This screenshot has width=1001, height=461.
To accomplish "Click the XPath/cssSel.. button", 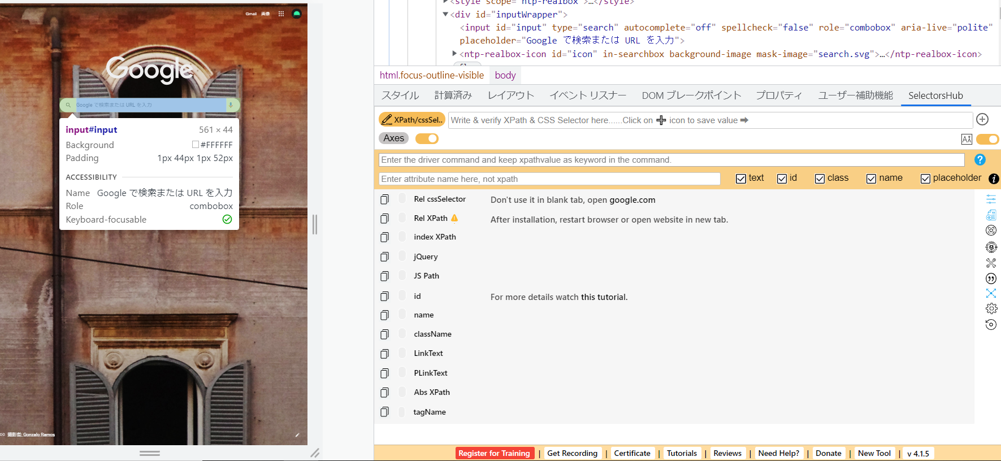I will (x=412, y=119).
